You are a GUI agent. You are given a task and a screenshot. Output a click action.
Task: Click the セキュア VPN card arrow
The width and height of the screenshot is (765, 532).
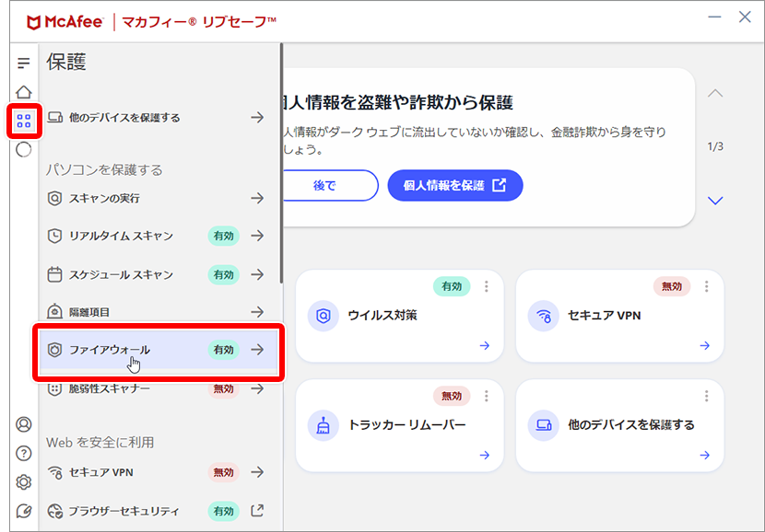[x=704, y=345]
